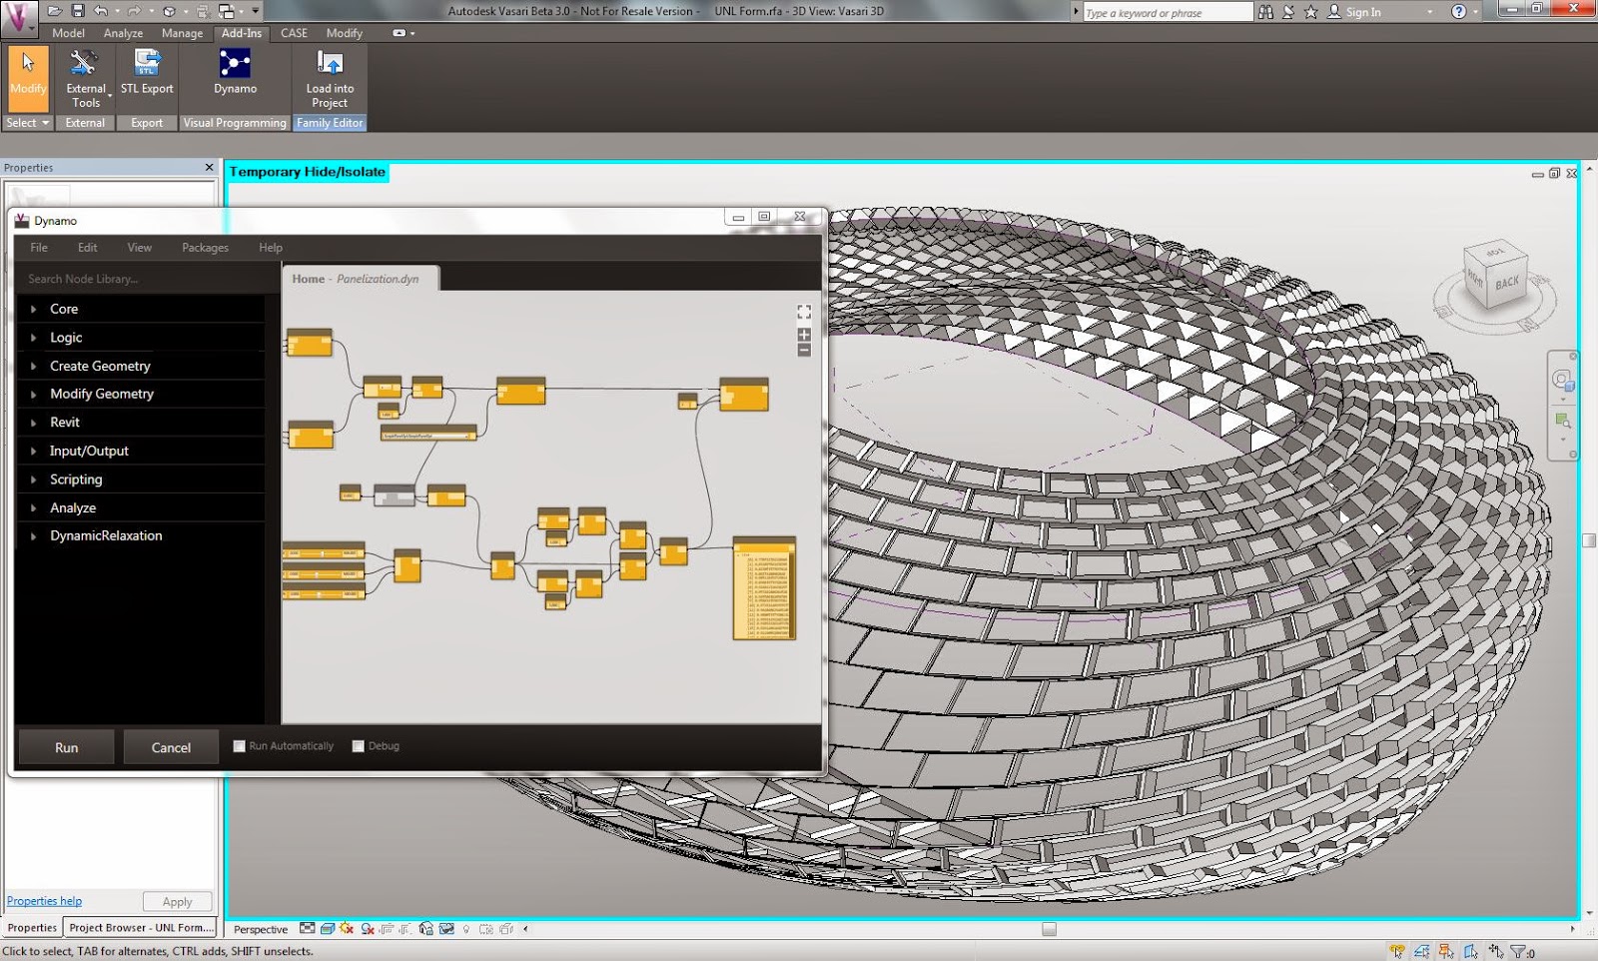Click the BACK face of the ViewCube

1507,283
